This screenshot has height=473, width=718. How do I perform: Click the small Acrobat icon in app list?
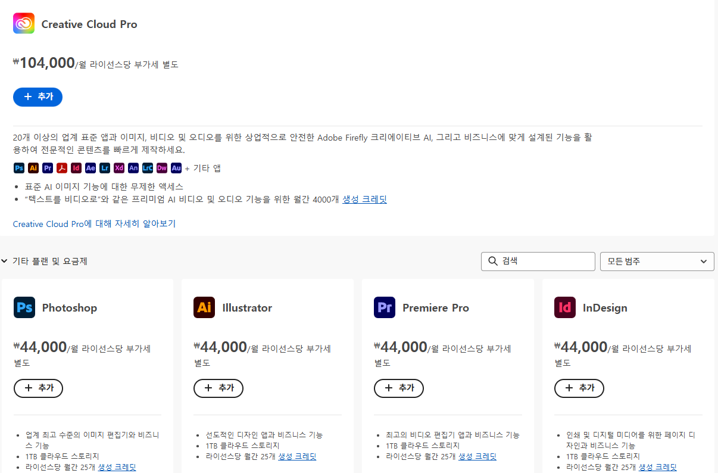61,168
